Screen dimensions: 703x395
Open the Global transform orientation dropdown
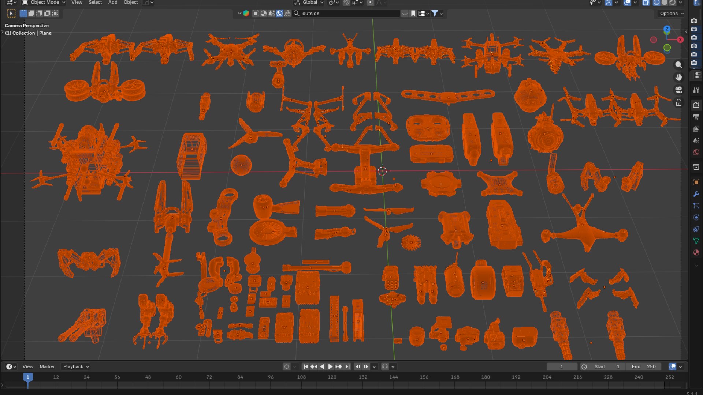point(309,3)
